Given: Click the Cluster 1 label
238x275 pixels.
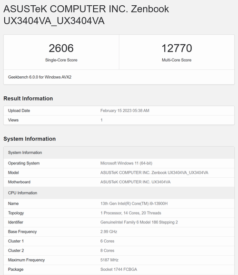Looking at the screenshot, I should [x=16, y=241].
